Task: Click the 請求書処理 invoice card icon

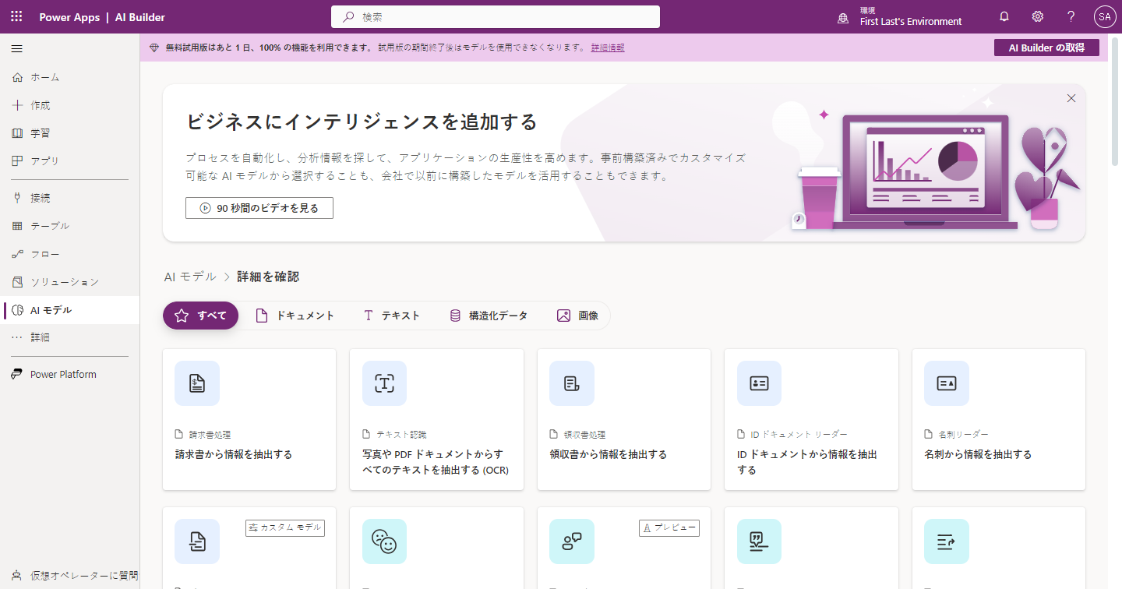Action: tap(197, 383)
